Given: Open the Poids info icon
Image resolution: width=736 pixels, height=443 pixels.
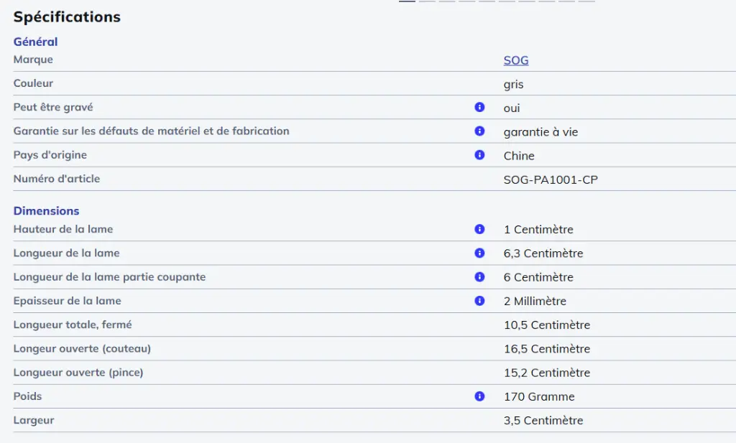Looking at the screenshot, I should pyautogui.click(x=479, y=396).
